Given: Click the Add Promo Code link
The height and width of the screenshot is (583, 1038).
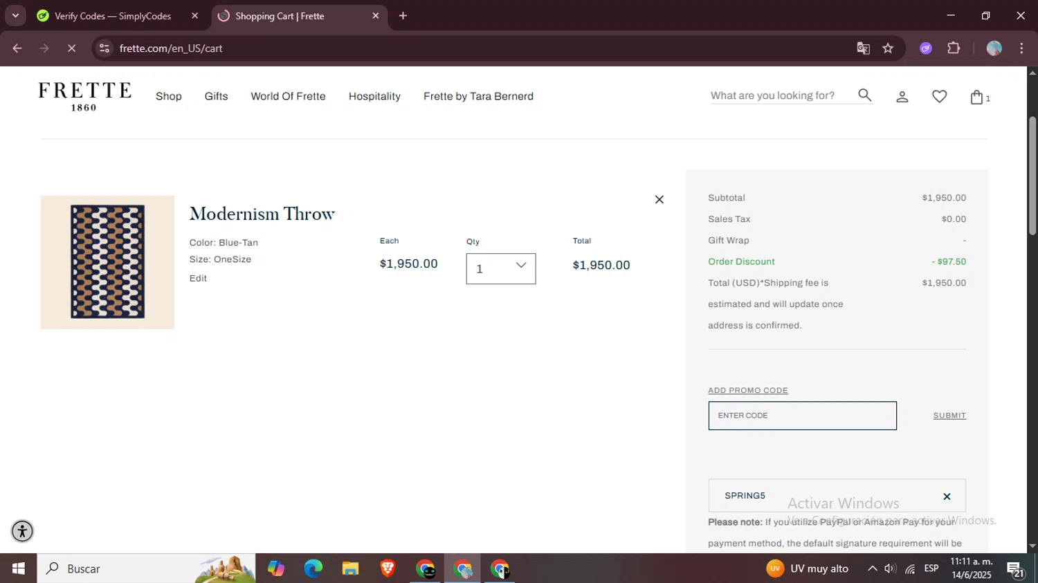Looking at the screenshot, I should pos(748,391).
